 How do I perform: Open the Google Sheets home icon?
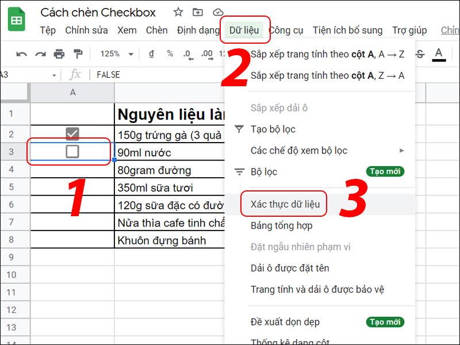(x=17, y=20)
